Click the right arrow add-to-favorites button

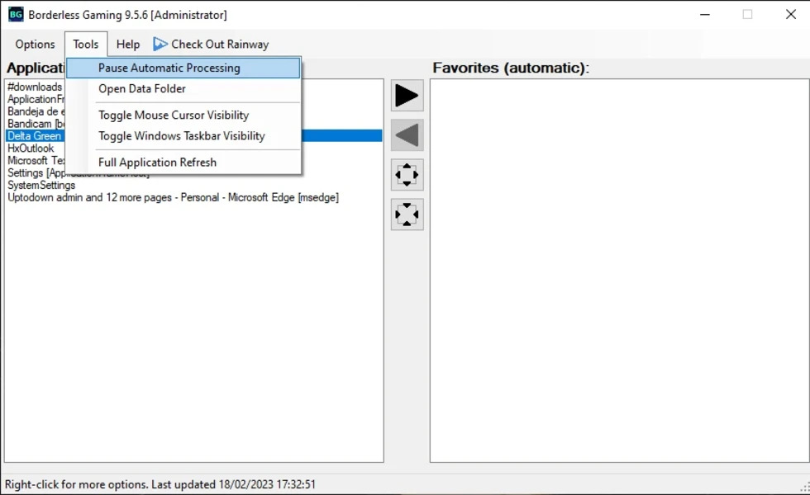tap(407, 96)
